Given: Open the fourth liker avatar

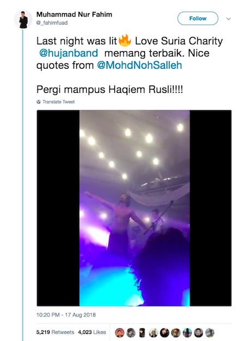Looking at the screenshot, I should pos(153,333).
